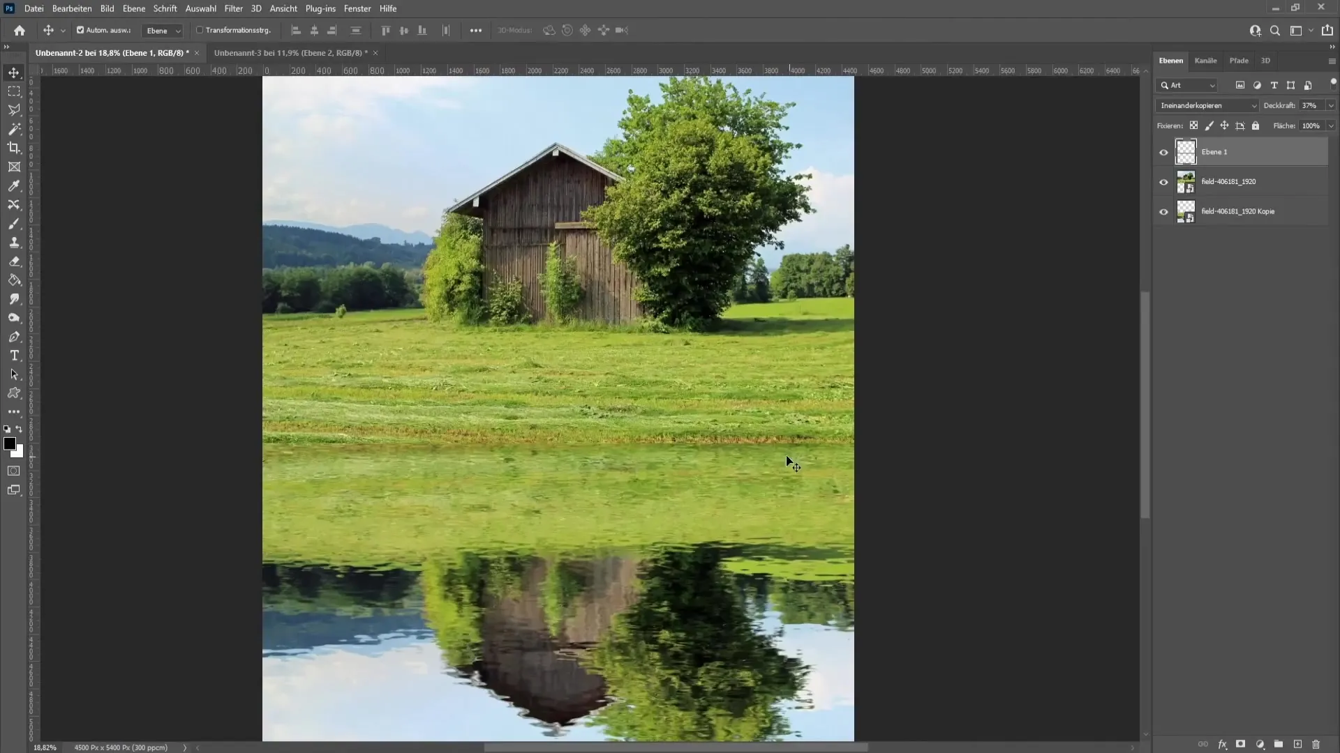Switch to Kanäle tab in panel

[x=1207, y=60]
